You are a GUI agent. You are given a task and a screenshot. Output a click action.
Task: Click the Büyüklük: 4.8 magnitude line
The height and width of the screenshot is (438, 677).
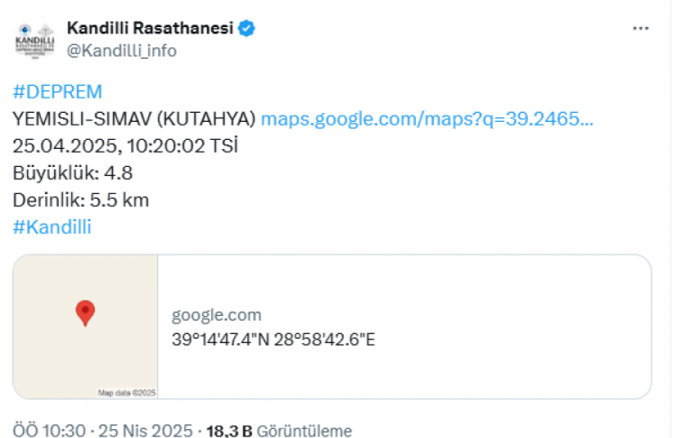72,173
